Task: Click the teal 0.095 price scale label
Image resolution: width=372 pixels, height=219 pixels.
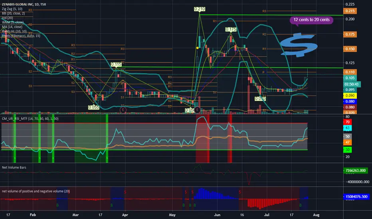Action: [x=350, y=90]
